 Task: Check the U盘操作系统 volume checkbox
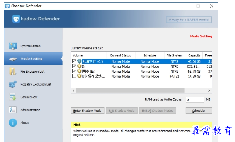point(74,76)
